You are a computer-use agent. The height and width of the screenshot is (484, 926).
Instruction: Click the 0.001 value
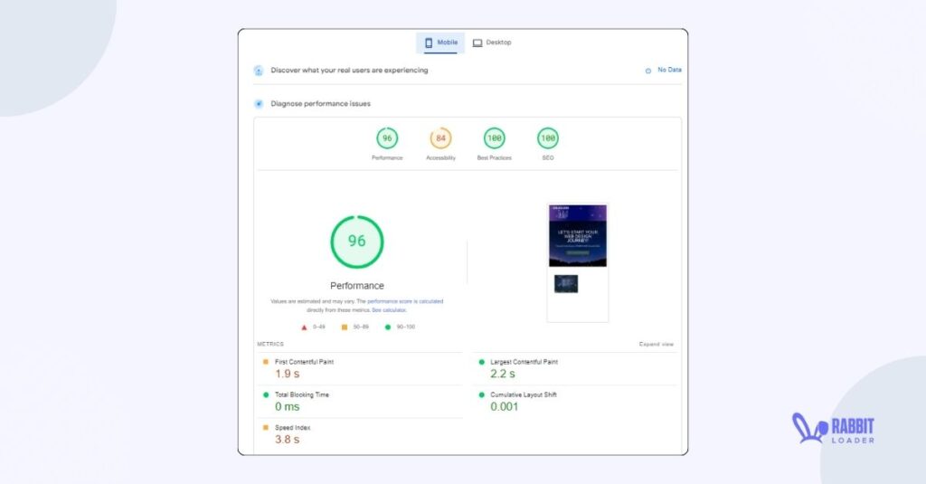tap(505, 407)
